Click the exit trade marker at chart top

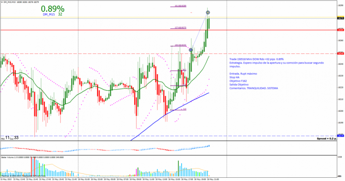[x=208, y=12]
